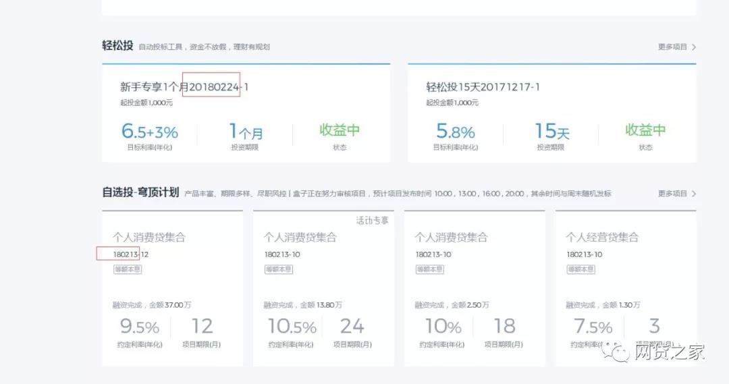729x384 pixels.
Task: Open 更多项目 link in 轻松投 section
Action: click(x=672, y=47)
